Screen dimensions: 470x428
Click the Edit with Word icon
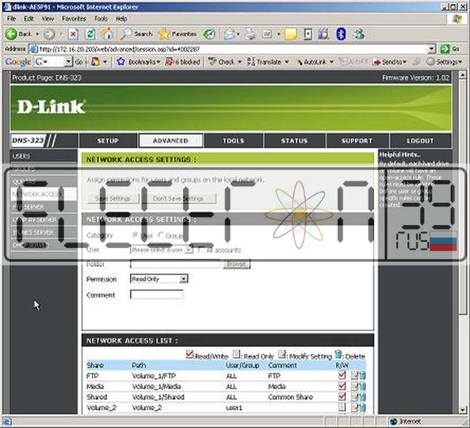pyautogui.click(x=267, y=34)
